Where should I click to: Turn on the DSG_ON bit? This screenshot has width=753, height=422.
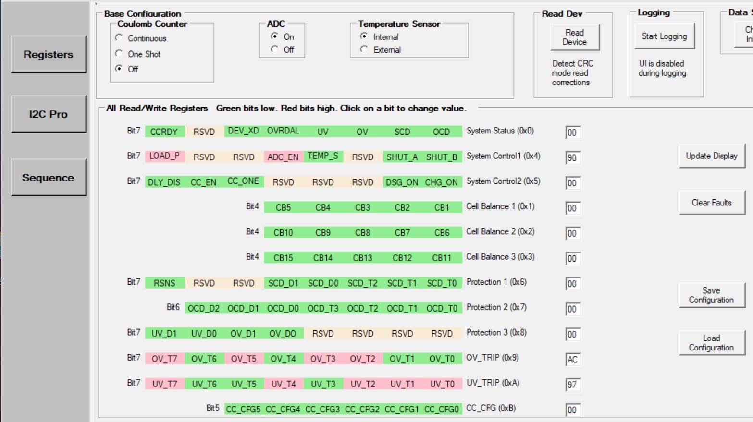pyautogui.click(x=402, y=182)
